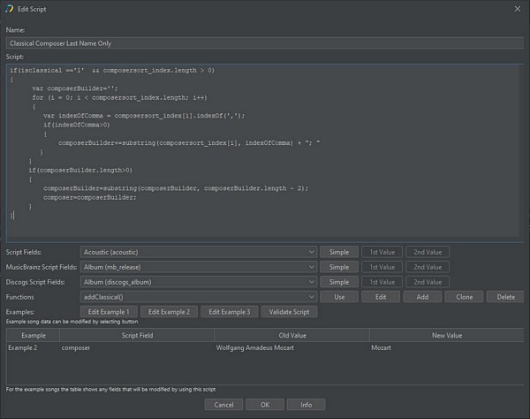This screenshot has width=530, height=419.
Task: Click the Edit function button
Action: pyautogui.click(x=381, y=297)
